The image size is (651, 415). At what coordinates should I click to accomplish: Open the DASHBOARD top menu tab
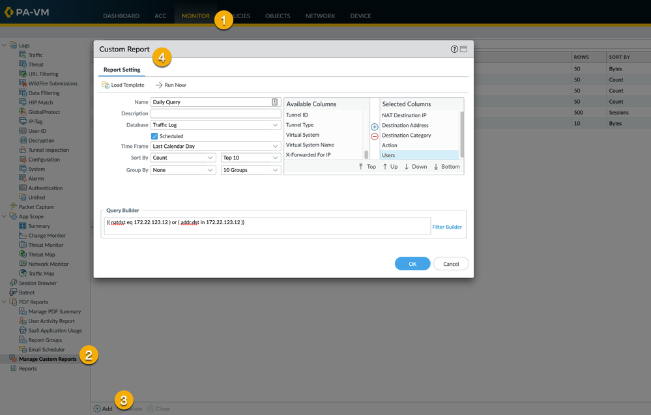click(x=121, y=16)
